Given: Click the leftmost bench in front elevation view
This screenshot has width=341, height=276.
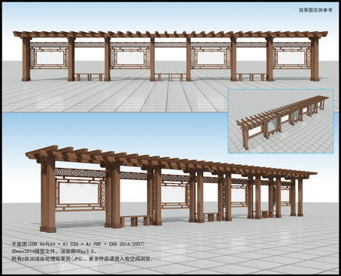Looking at the screenshot, I should (x=89, y=77).
